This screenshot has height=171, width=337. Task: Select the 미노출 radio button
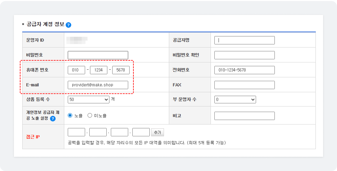point(90,116)
